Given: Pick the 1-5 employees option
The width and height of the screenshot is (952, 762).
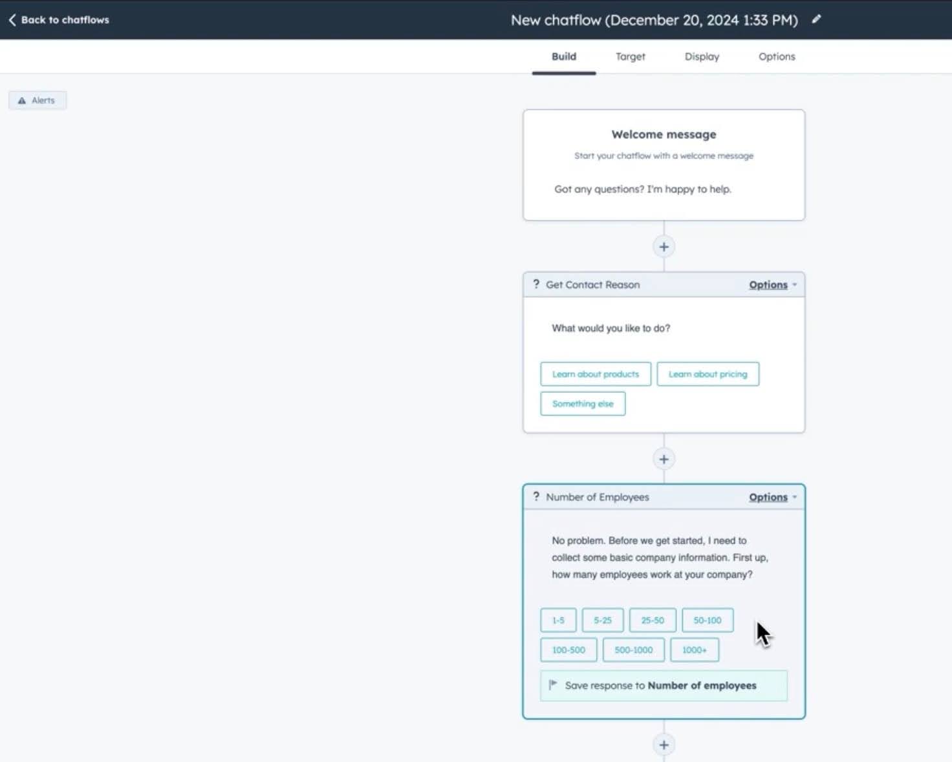Looking at the screenshot, I should click(558, 620).
